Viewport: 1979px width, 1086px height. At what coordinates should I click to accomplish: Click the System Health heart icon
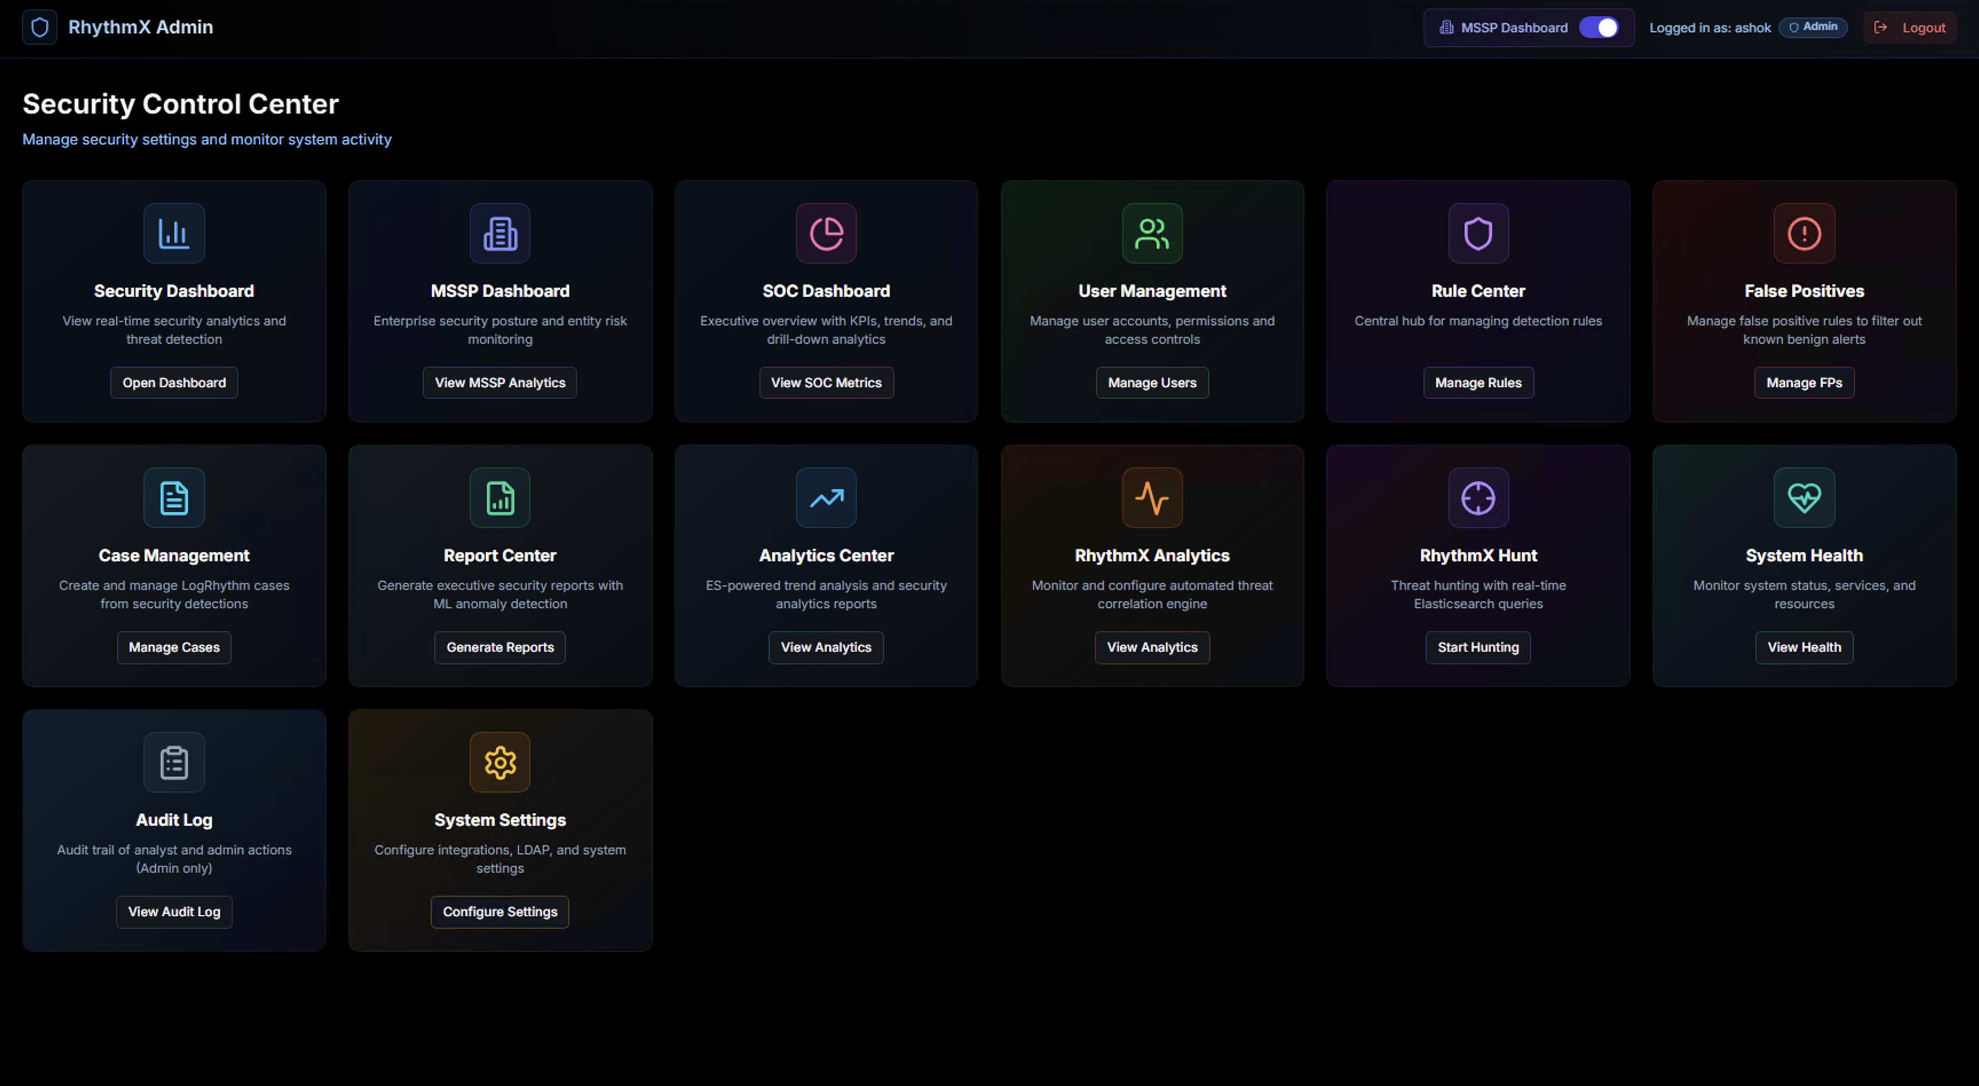[x=1804, y=498]
